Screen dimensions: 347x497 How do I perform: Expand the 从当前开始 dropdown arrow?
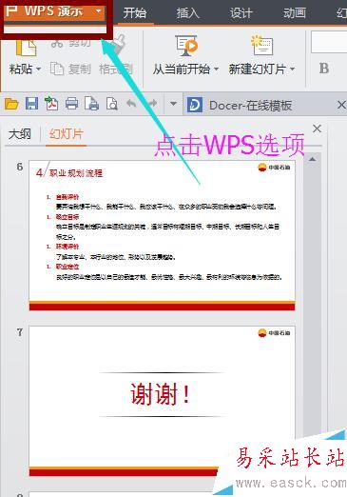[x=216, y=69]
